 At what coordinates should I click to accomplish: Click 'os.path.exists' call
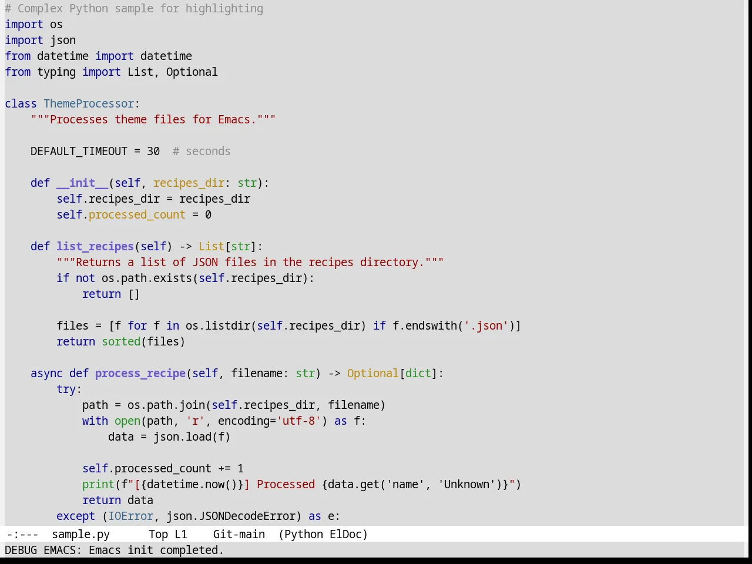click(x=147, y=278)
